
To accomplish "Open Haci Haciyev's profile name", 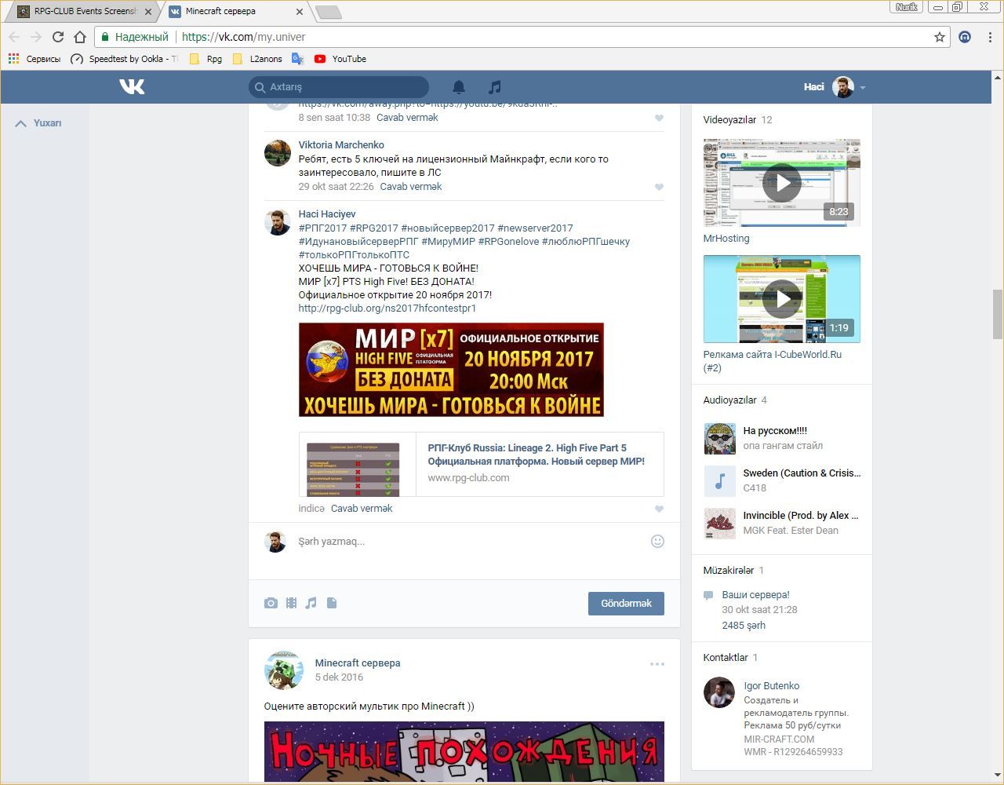I will click(x=327, y=214).
